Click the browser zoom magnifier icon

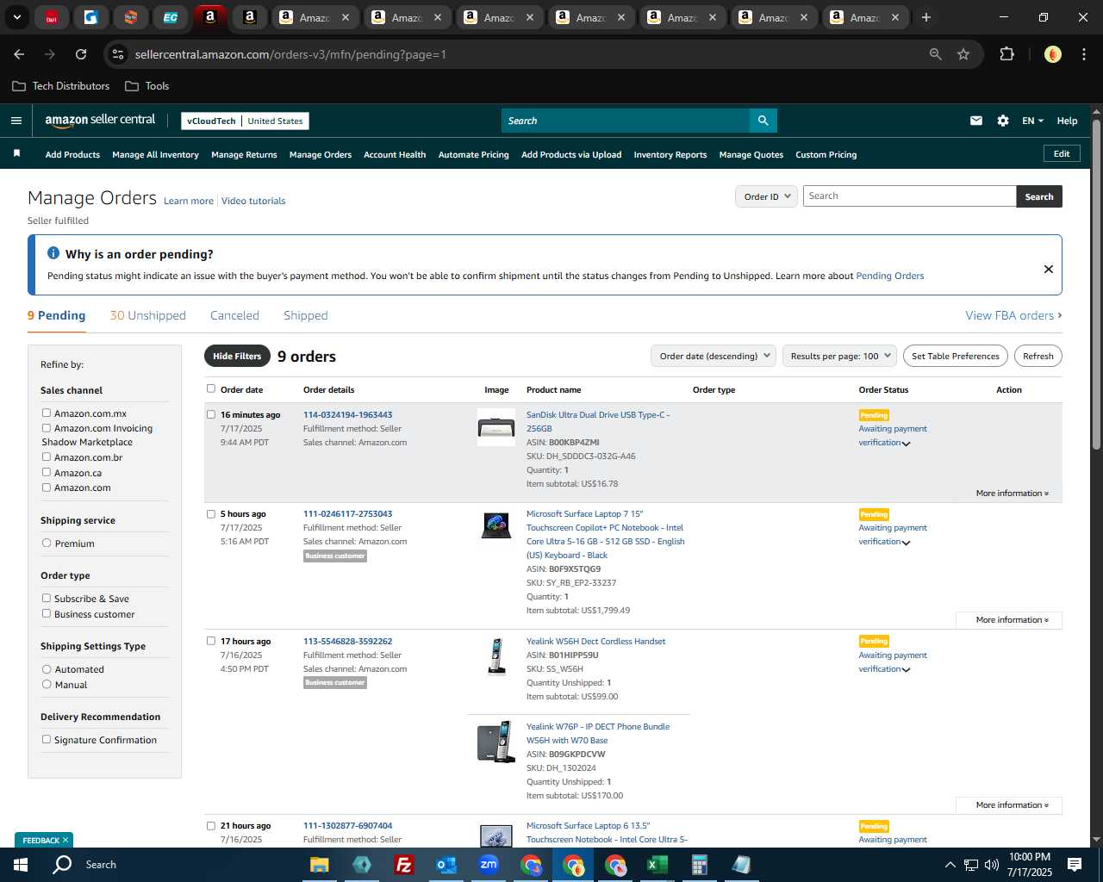tap(936, 54)
